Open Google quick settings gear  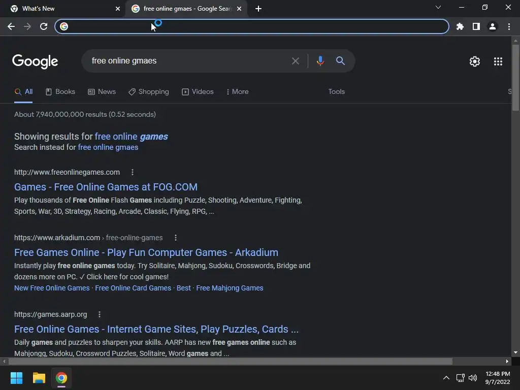[x=475, y=61]
